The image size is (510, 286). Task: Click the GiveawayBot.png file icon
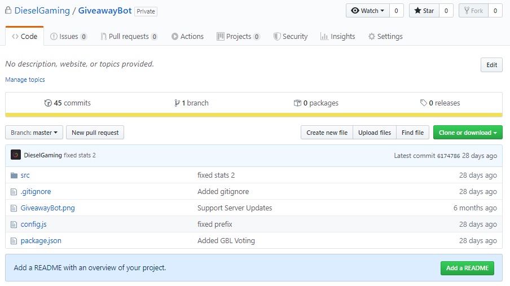coord(14,208)
